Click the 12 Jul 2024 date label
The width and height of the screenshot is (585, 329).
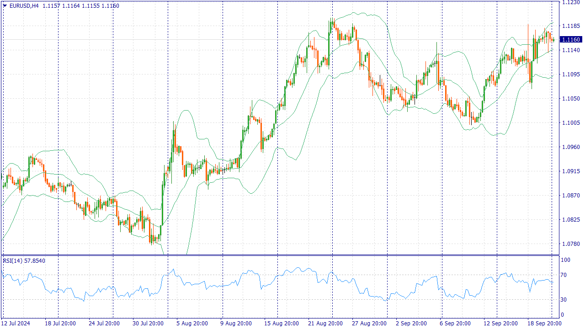click(x=16, y=324)
